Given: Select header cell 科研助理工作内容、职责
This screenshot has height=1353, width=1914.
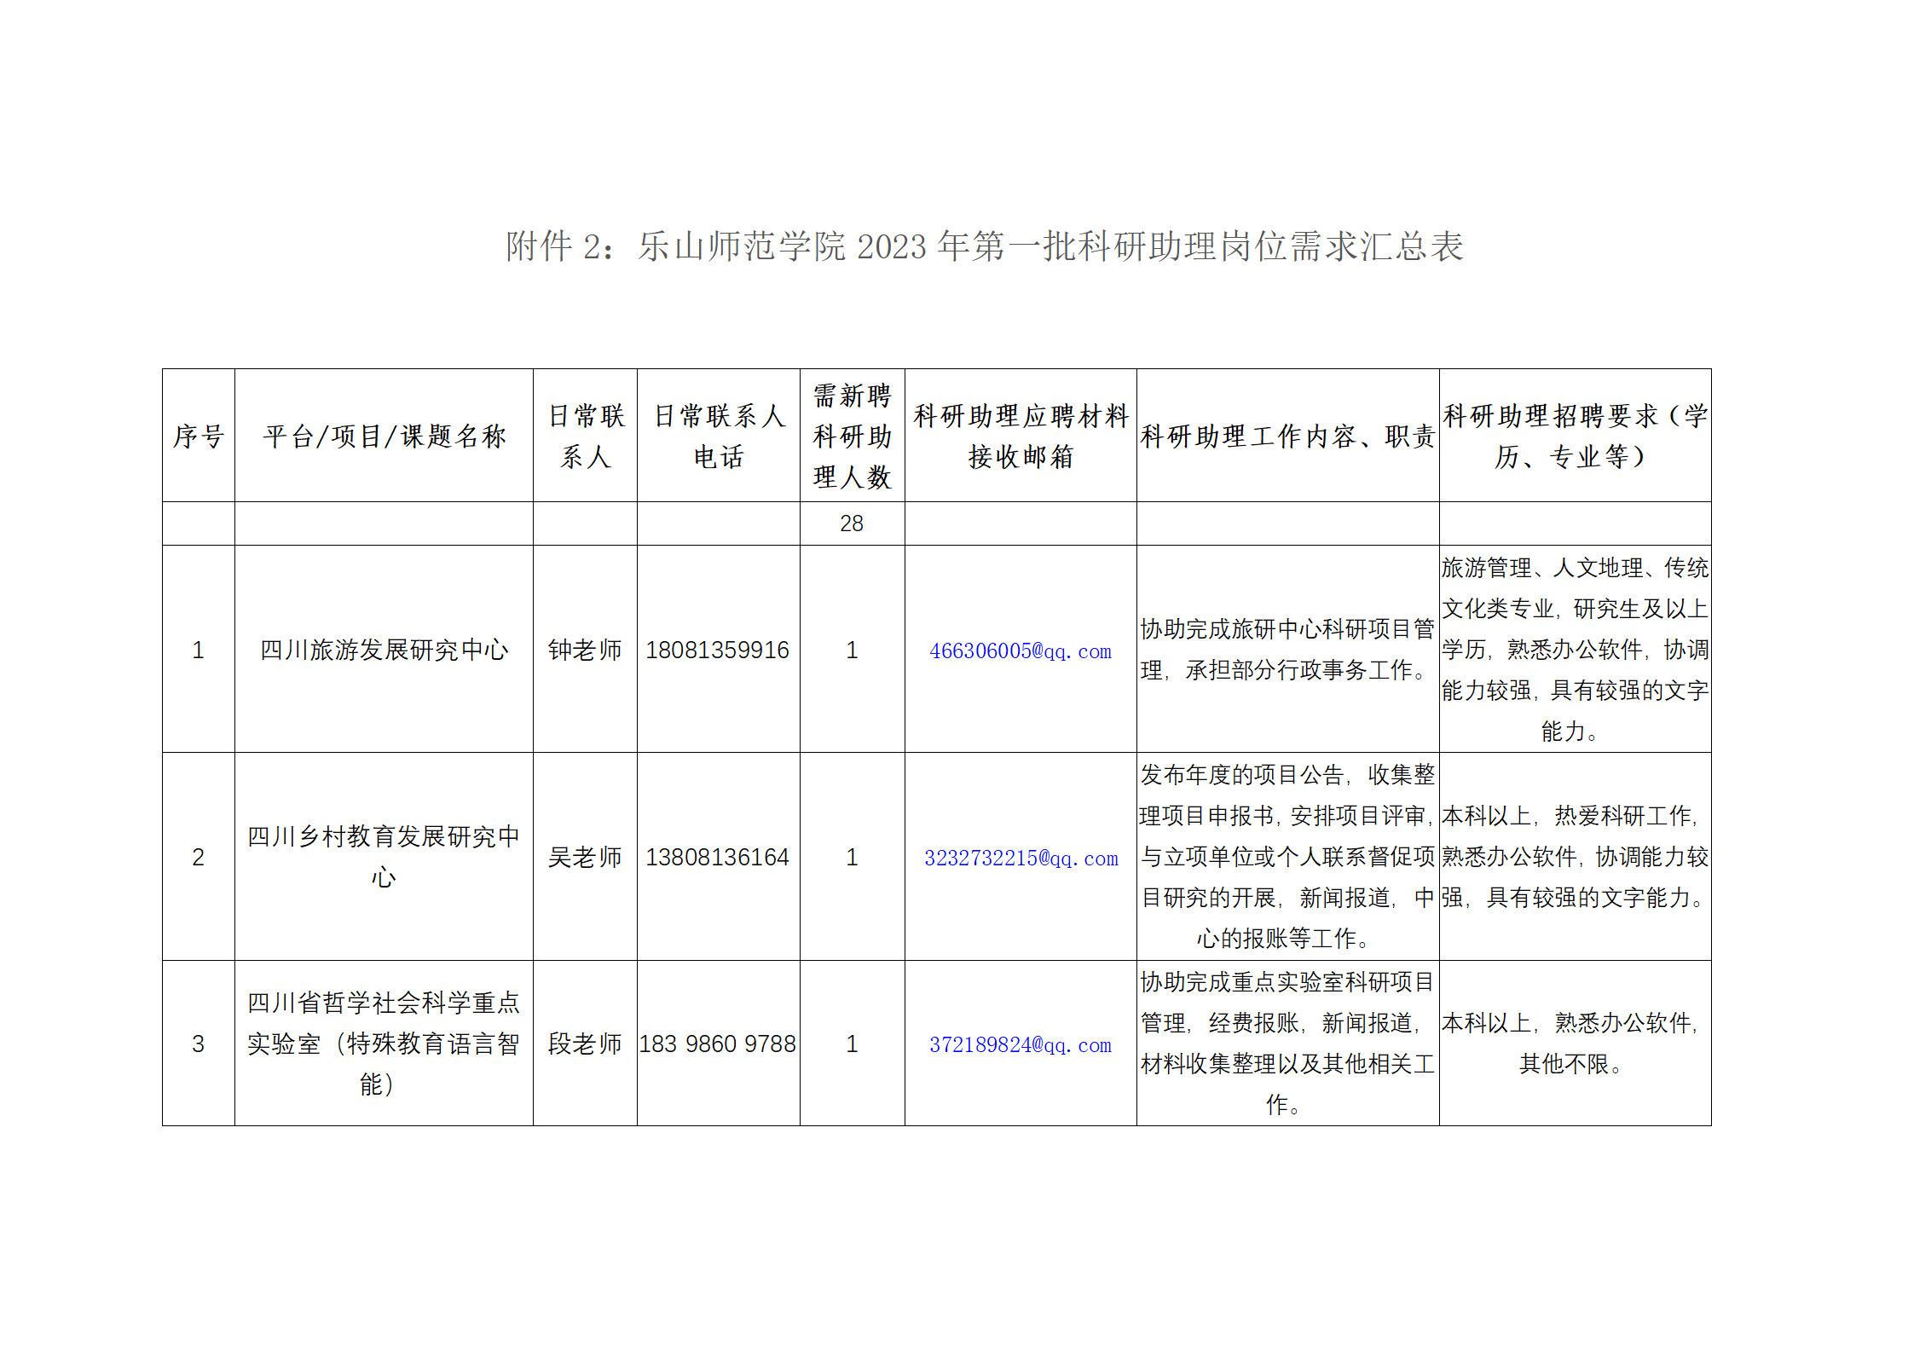Looking at the screenshot, I should [x=1287, y=437].
